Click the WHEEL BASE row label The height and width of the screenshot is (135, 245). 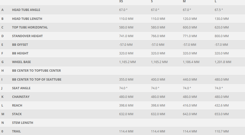[21, 62]
